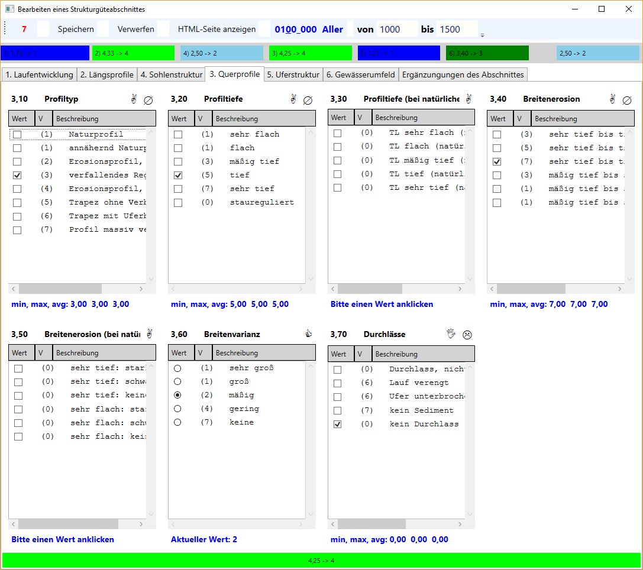Click the Speichern button
The image size is (643, 570).
(76, 29)
